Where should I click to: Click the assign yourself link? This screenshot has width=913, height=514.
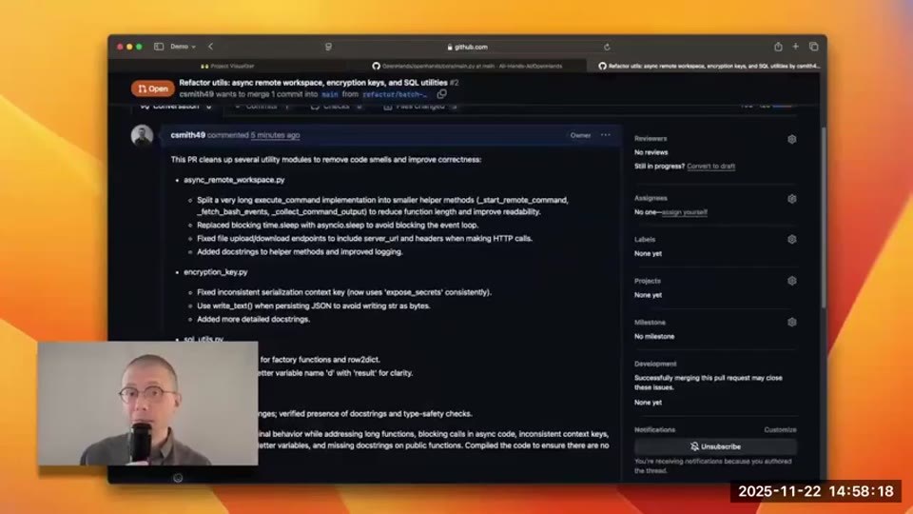tap(685, 212)
